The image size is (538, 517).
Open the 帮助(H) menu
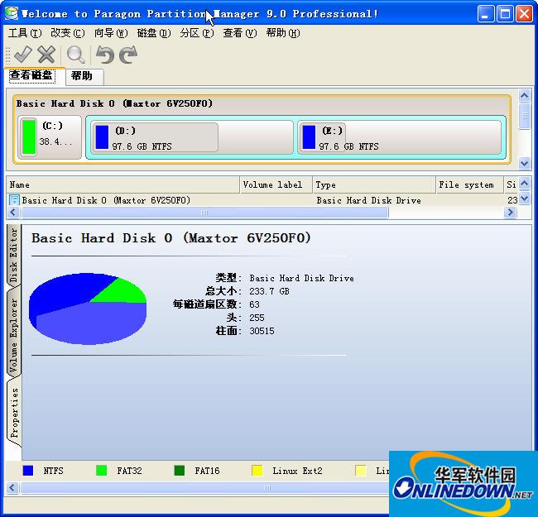tap(283, 33)
